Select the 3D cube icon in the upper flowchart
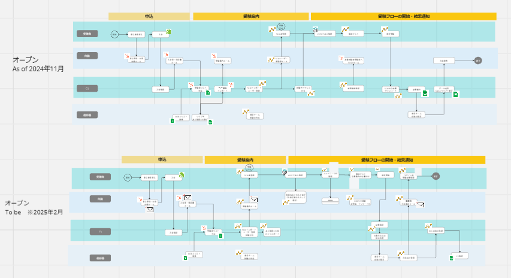This screenshot has width=511, height=278. [x=315, y=30]
